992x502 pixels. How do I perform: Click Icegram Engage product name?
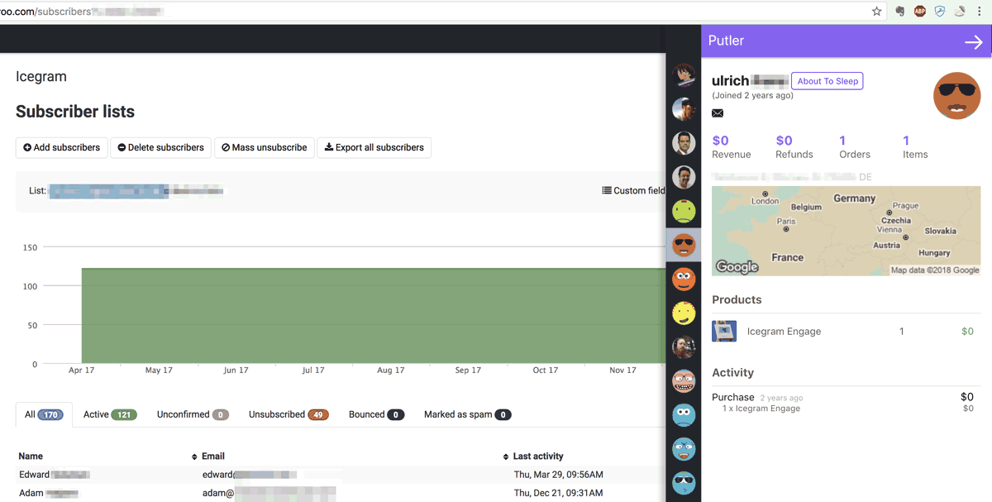click(784, 331)
